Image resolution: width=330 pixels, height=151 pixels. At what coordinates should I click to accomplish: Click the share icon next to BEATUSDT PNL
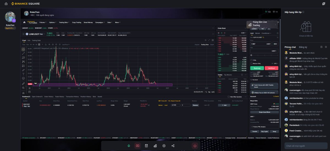(x=149, y=105)
